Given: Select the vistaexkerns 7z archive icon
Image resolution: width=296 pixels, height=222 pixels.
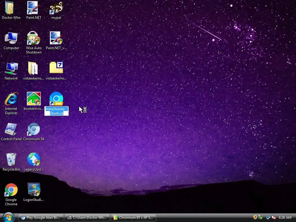Looking at the screenshot, I should (56, 67).
